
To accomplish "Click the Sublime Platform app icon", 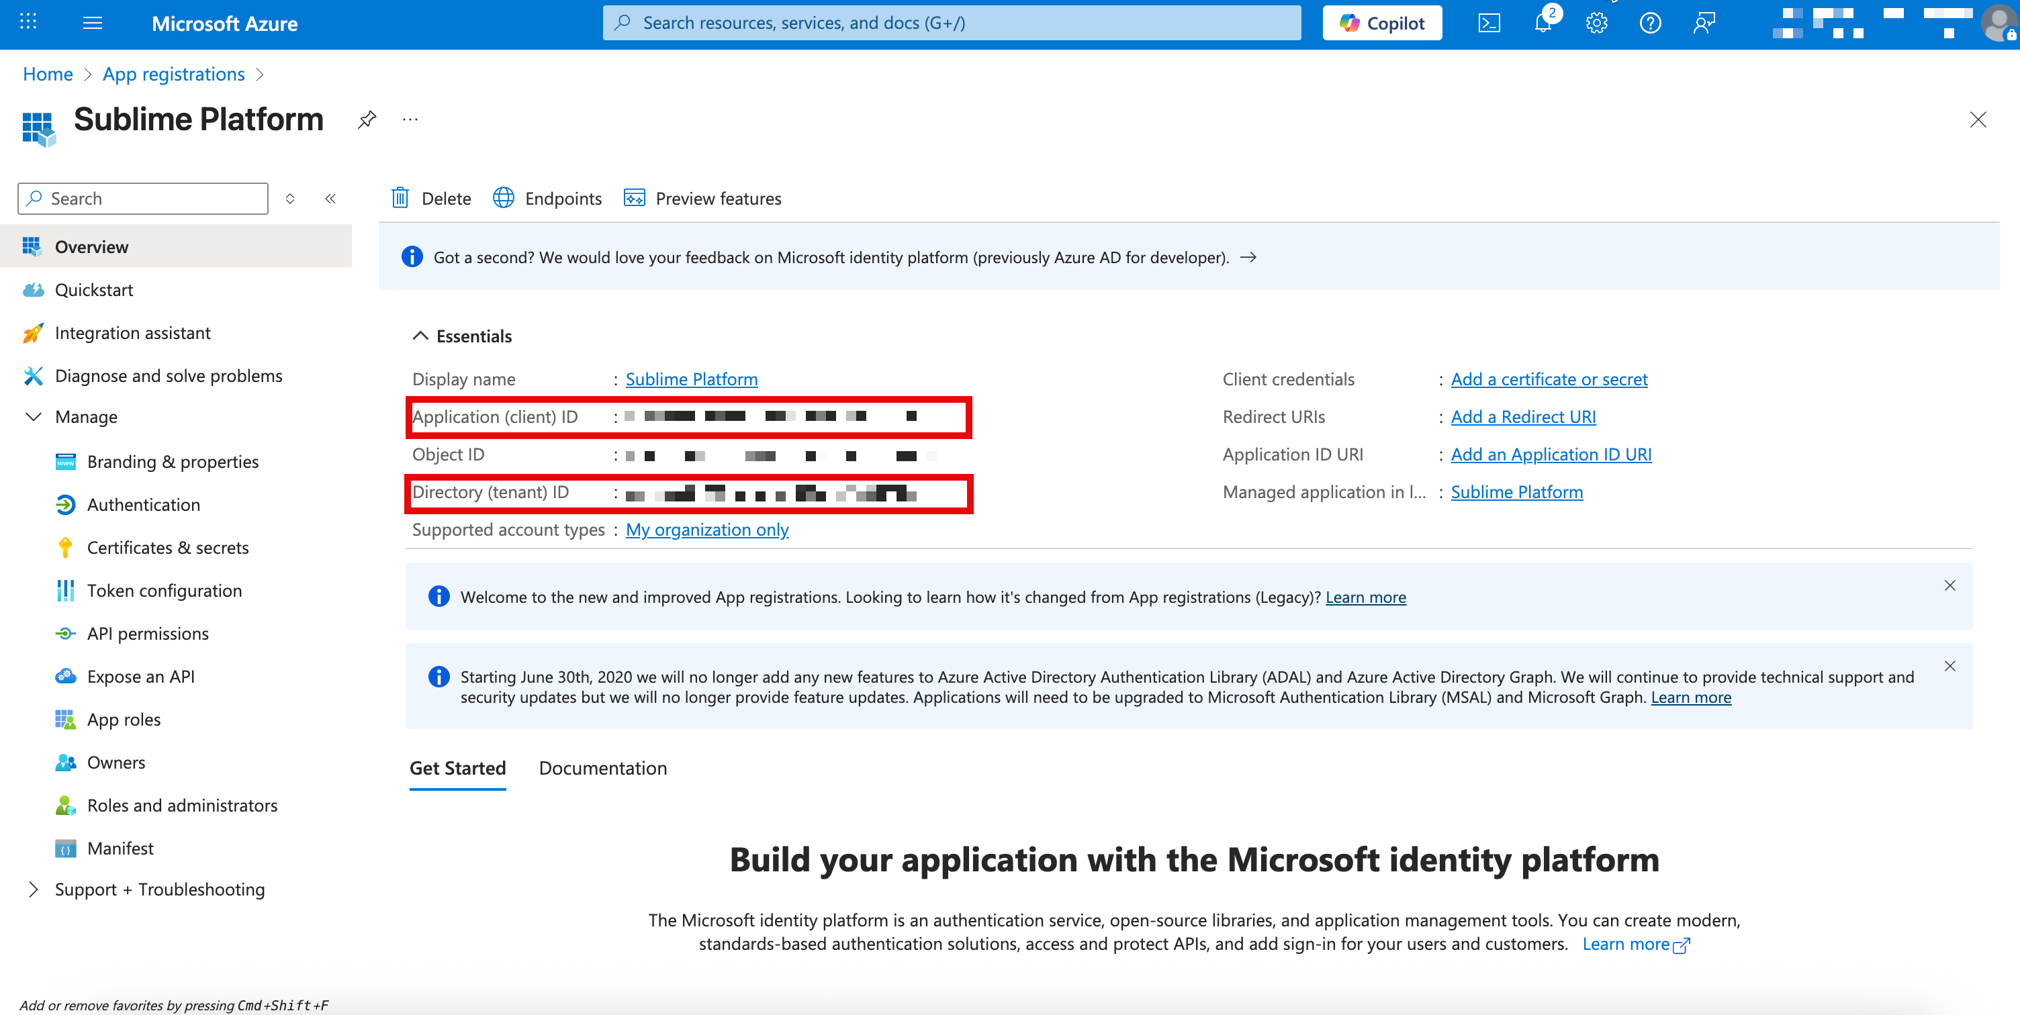I will coord(39,128).
